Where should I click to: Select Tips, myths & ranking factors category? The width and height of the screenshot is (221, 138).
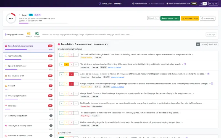[x=29, y=128]
